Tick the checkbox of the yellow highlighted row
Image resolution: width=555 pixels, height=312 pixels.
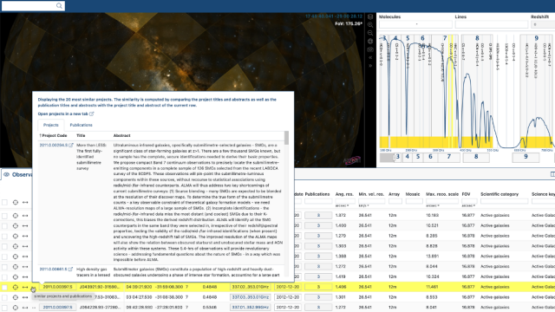(x=4, y=287)
